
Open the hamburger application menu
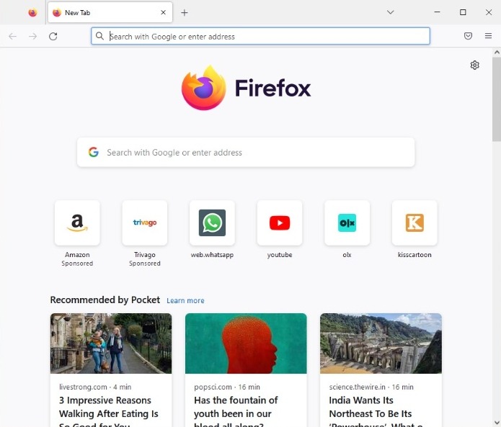(x=488, y=36)
